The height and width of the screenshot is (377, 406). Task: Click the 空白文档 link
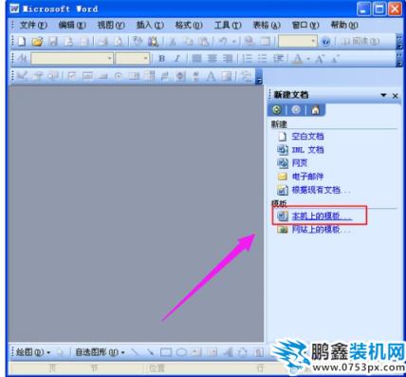pyautogui.click(x=307, y=137)
